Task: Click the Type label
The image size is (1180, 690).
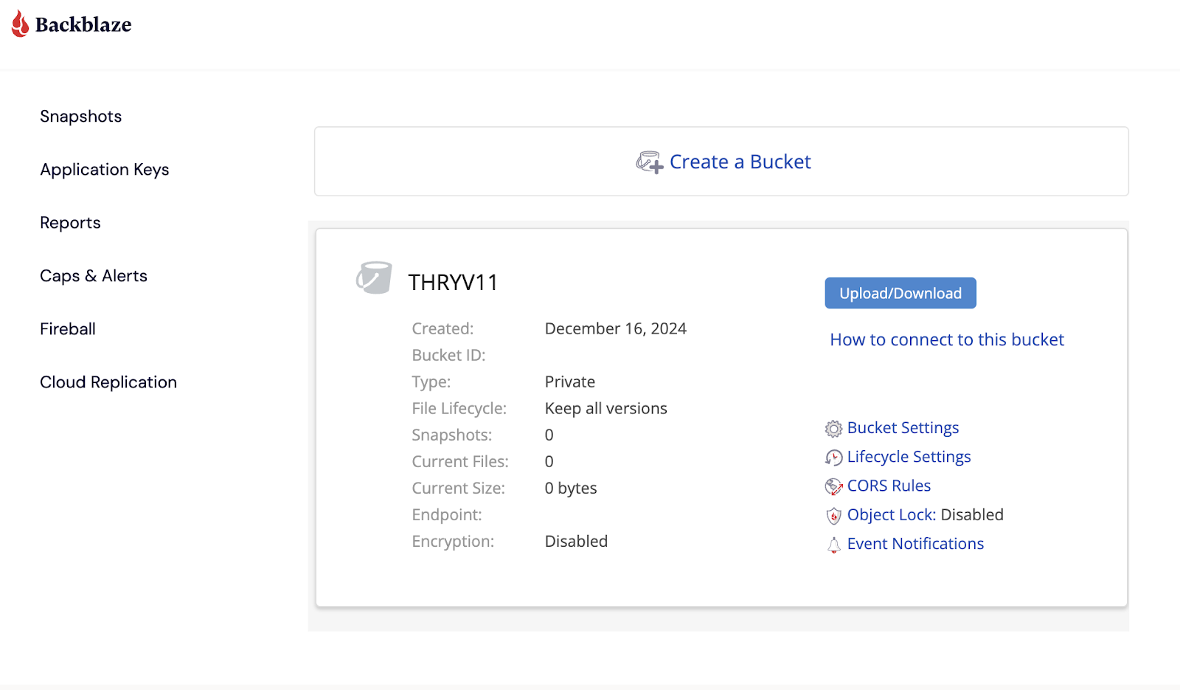Action: click(x=431, y=382)
